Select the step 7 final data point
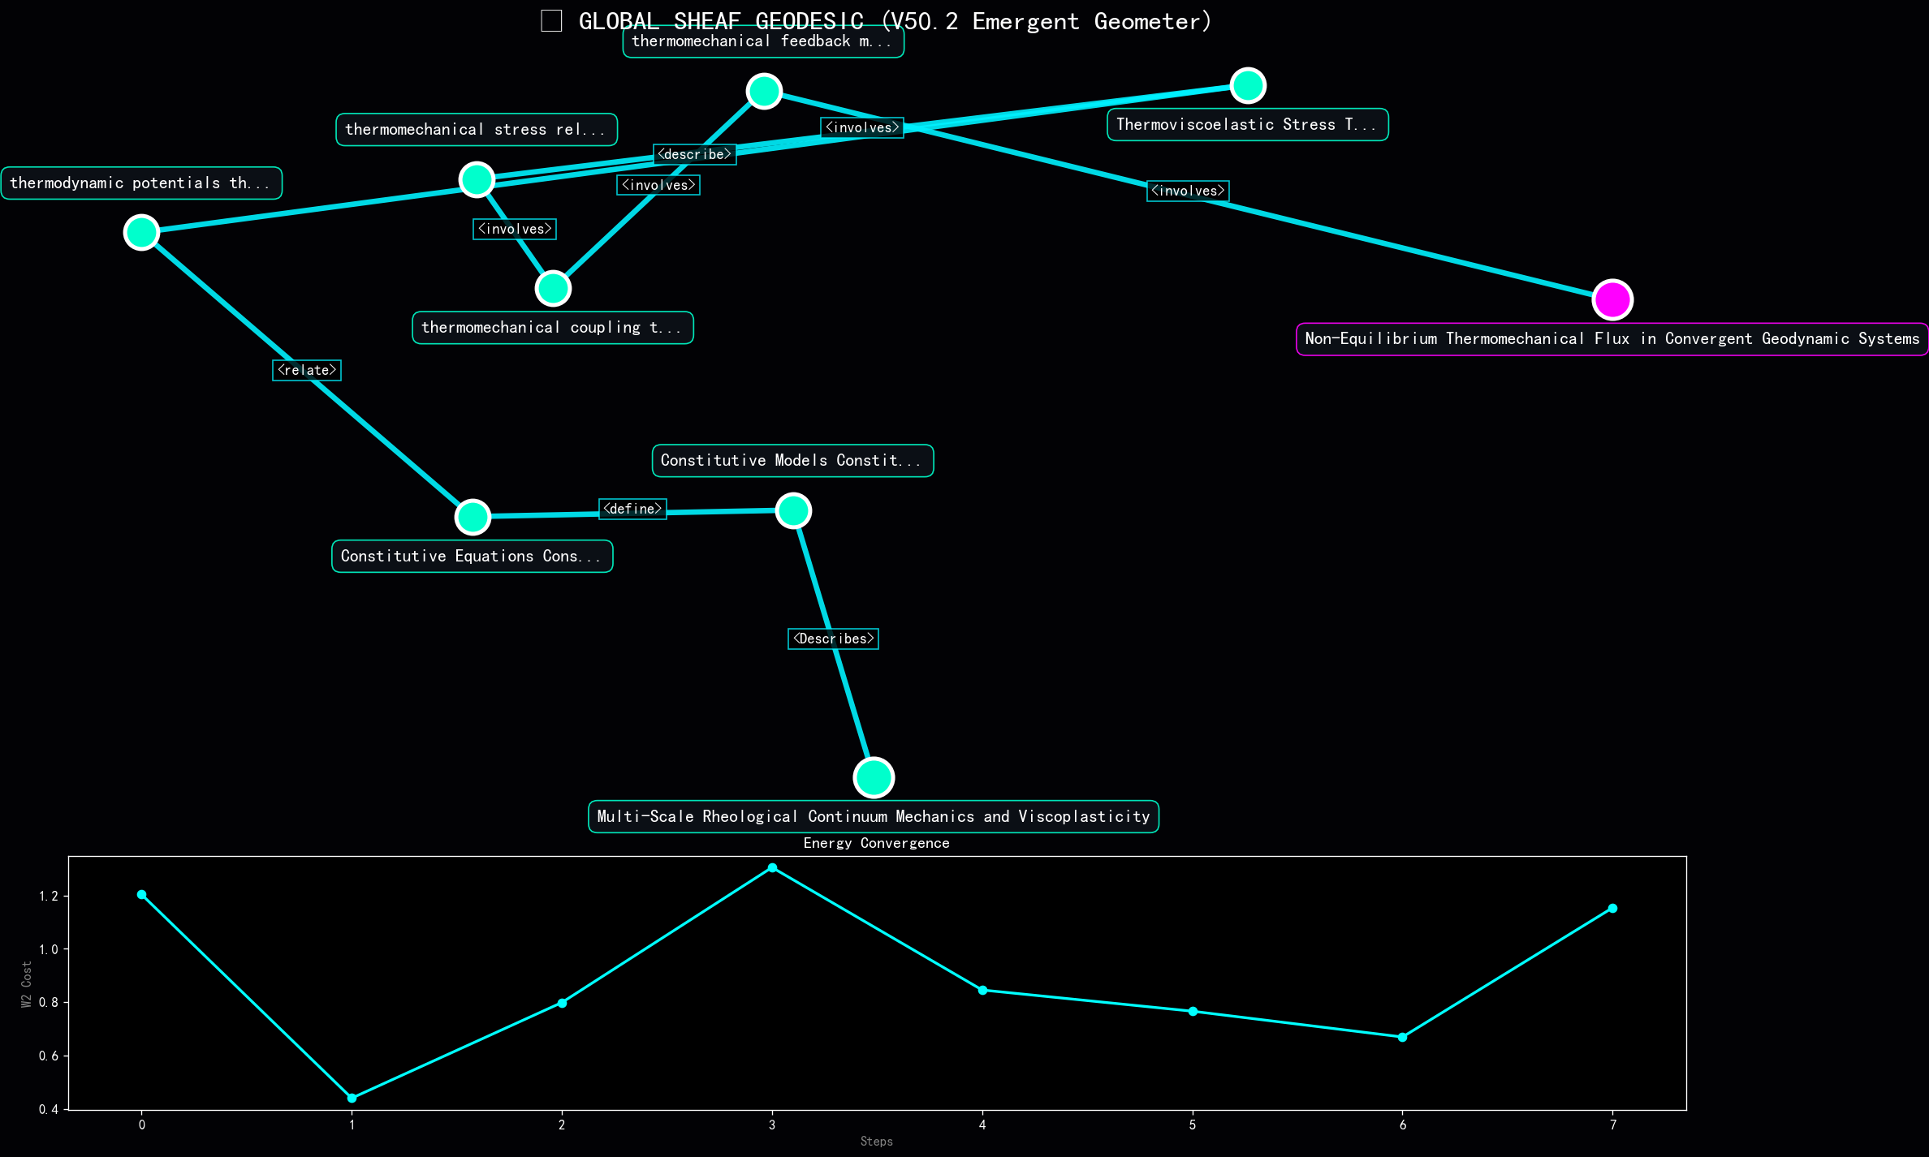This screenshot has height=1157, width=1929. click(1612, 908)
